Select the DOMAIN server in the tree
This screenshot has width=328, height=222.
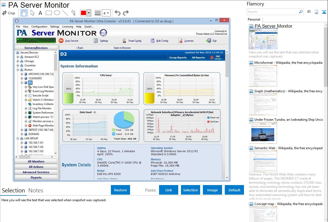34,134
